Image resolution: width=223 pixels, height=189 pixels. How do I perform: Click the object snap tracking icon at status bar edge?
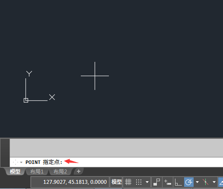click(221, 182)
